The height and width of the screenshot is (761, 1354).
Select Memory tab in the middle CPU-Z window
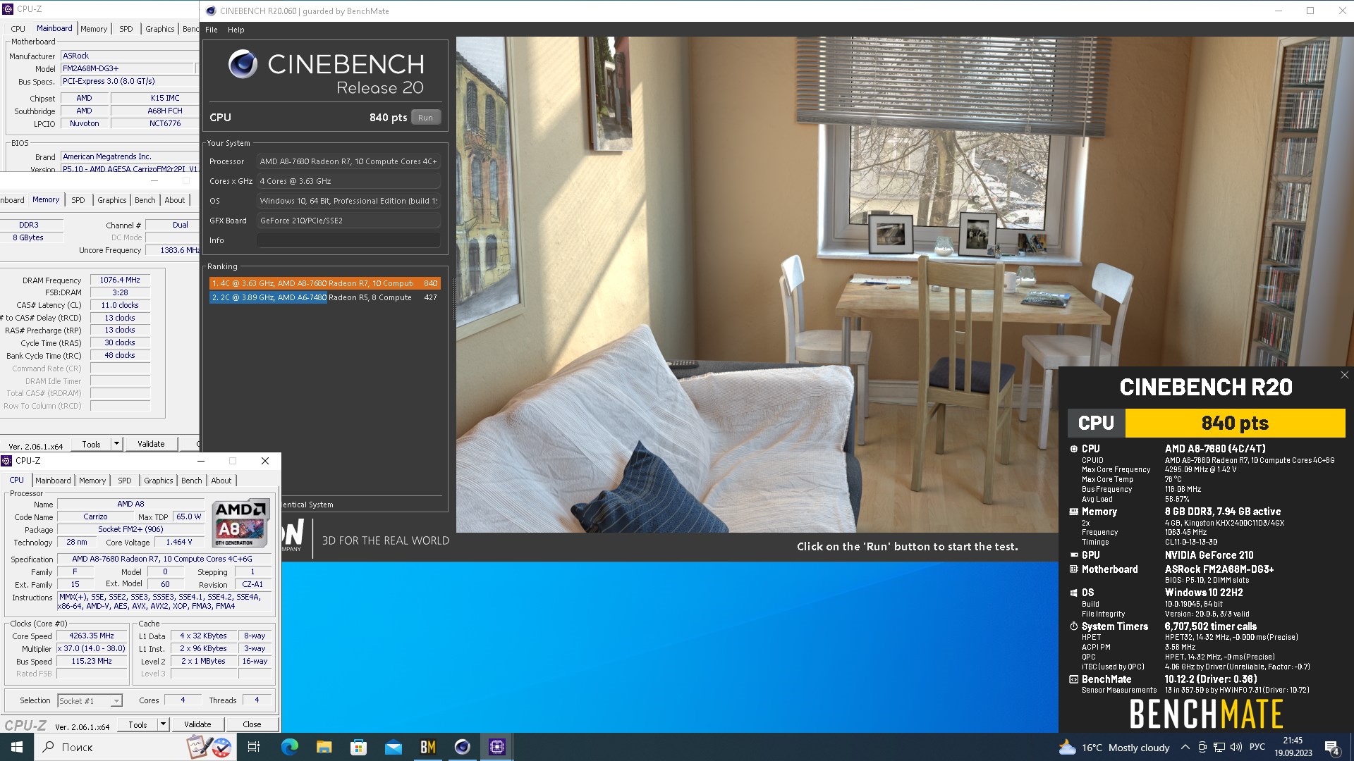[46, 199]
